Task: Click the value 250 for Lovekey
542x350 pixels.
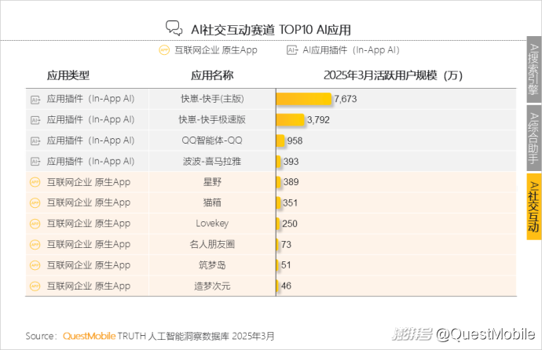Action: [x=290, y=224]
